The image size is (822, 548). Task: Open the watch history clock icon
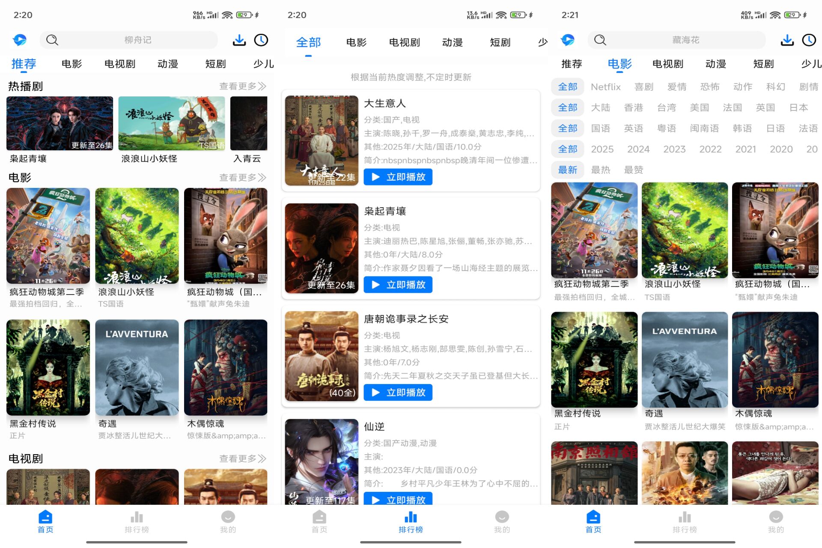(x=261, y=39)
